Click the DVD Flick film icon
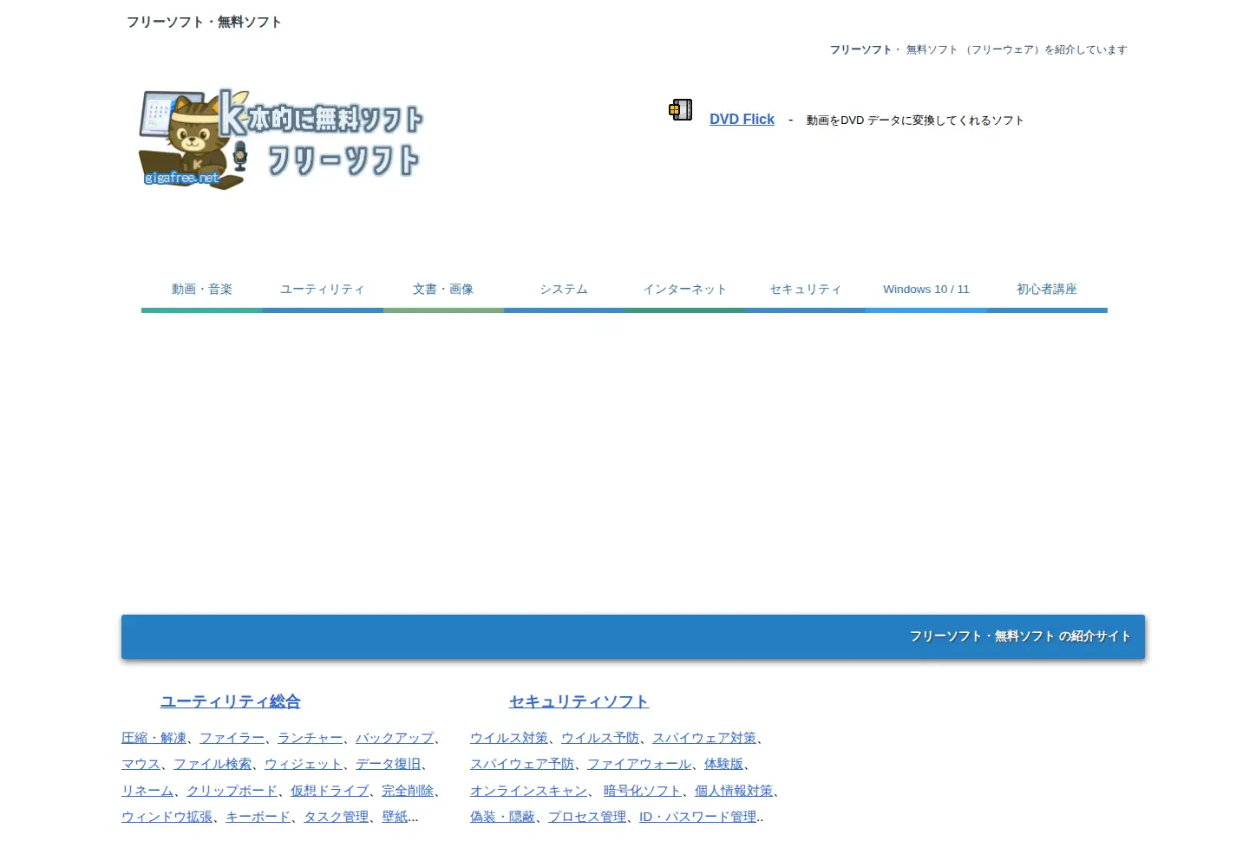Image resolution: width=1249 pixels, height=867 pixels. pos(680,110)
